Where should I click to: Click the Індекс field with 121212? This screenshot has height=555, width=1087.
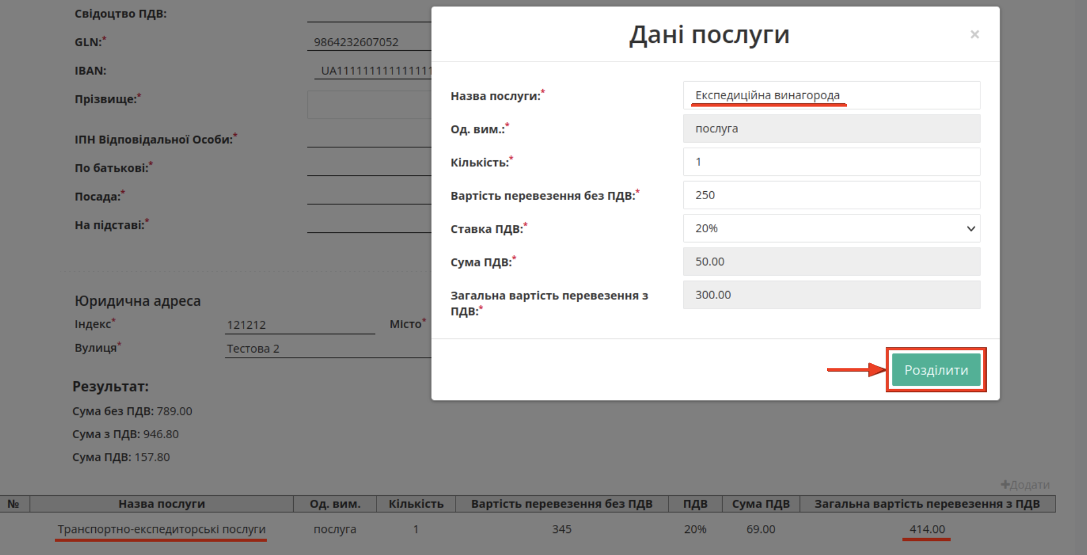point(299,325)
